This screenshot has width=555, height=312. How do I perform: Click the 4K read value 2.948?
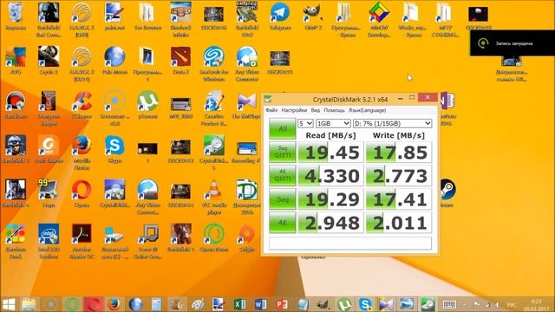point(330,223)
